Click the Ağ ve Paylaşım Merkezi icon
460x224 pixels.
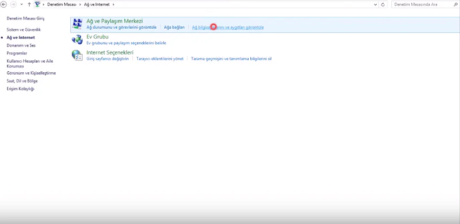tap(77, 24)
